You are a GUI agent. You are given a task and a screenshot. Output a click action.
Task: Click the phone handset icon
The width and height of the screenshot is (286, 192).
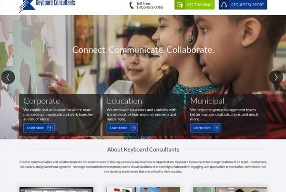click(132, 5)
